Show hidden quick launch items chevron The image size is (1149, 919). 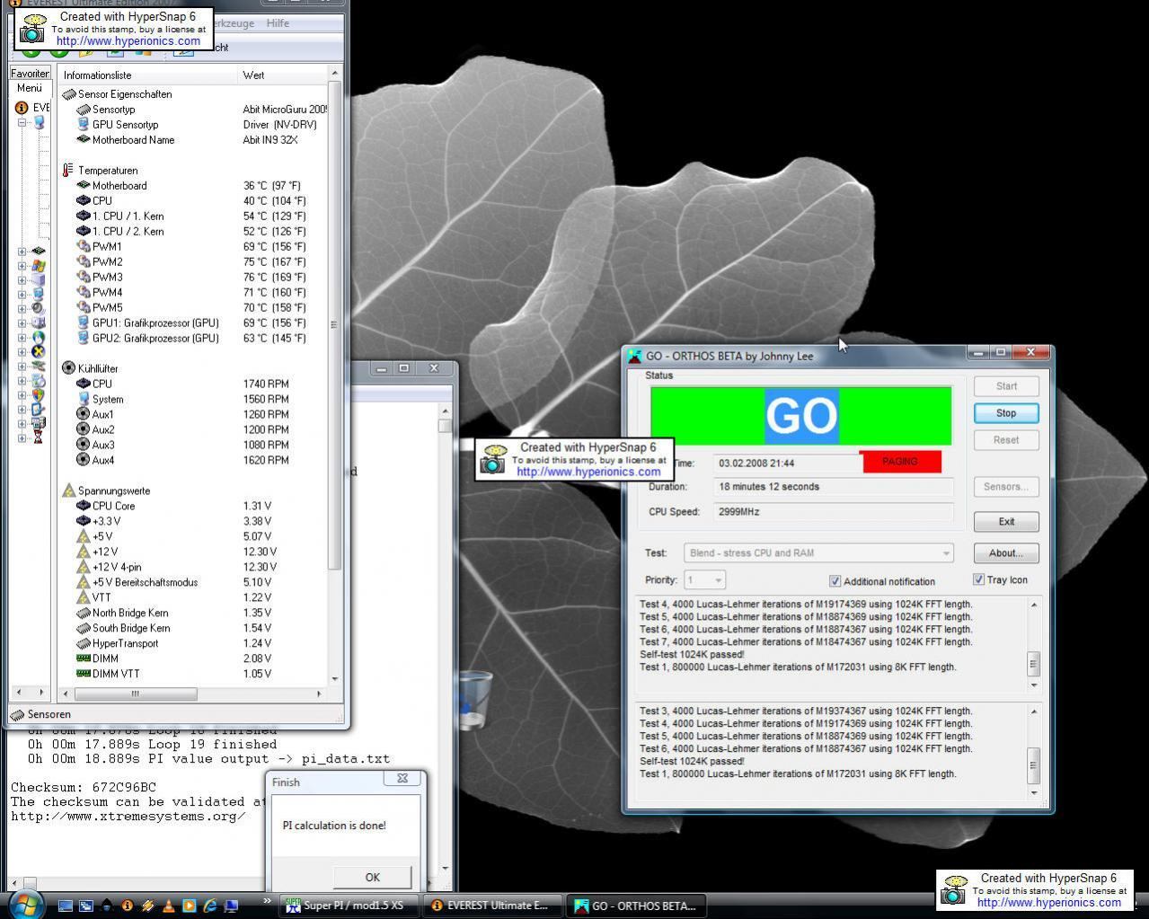click(267, 901)
